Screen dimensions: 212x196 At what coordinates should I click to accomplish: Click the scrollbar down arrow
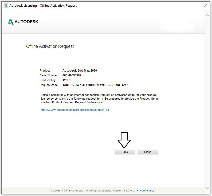[x=207, y=188]
